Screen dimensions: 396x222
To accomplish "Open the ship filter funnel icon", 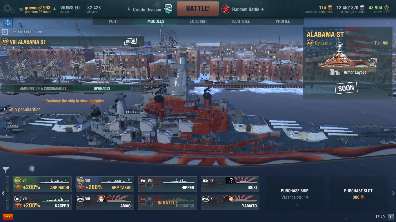I will (x=6, y=170).
